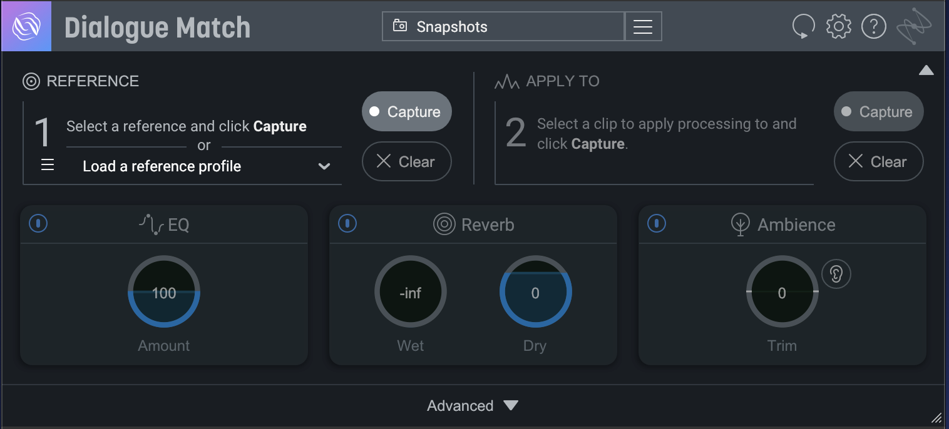The image size is (949, 429).
Task: Click the Dry label under Reverb
Action: (535, 346)
